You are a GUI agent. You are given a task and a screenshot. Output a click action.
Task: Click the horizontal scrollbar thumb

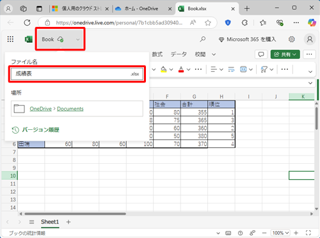[75, 214]
